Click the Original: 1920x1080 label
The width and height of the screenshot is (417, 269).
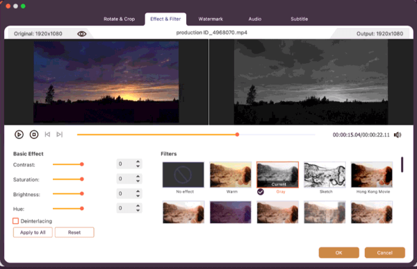click(38, 34)
